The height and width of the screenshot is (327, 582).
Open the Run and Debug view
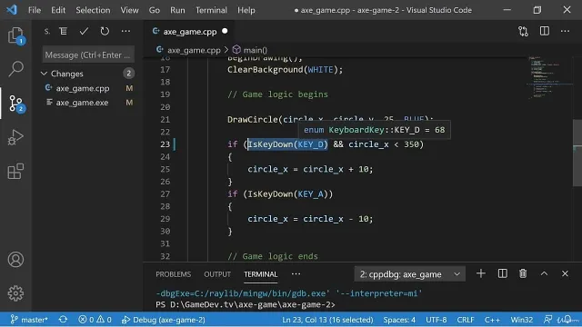coord(15,137)
